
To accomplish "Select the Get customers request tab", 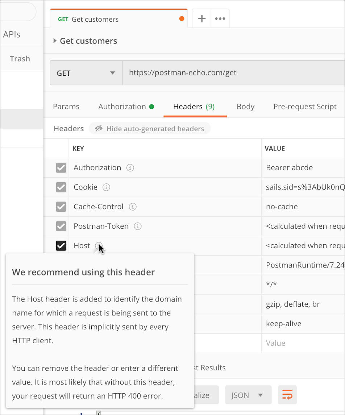I will pos(119,19).
